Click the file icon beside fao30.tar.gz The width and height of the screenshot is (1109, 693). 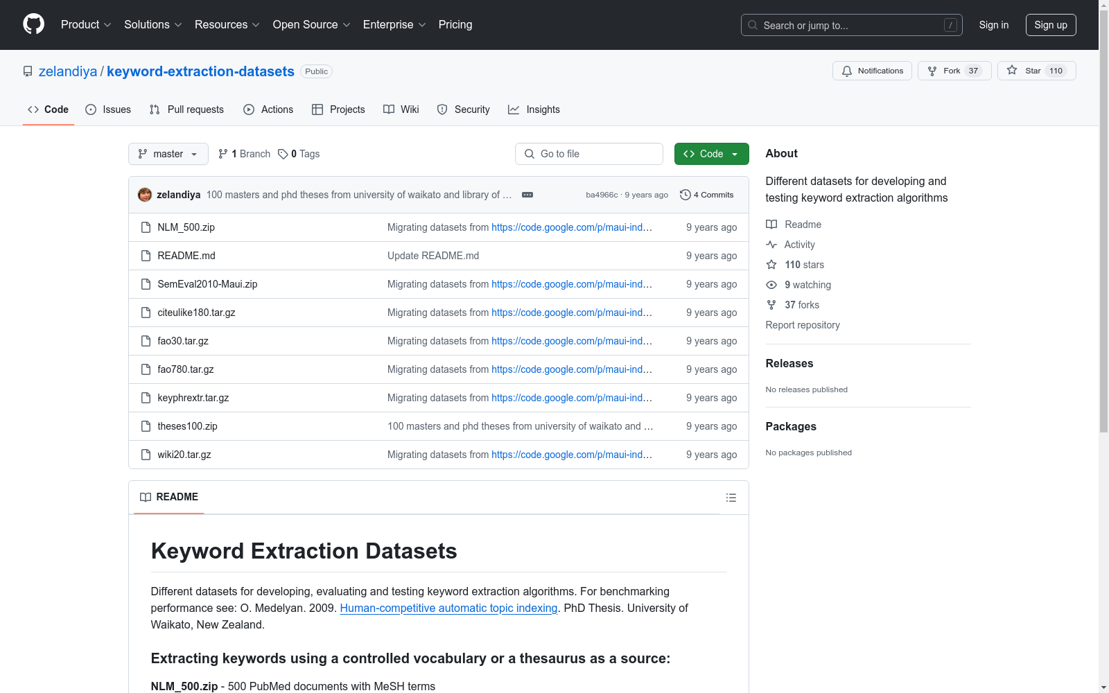(x=146, y=341)
